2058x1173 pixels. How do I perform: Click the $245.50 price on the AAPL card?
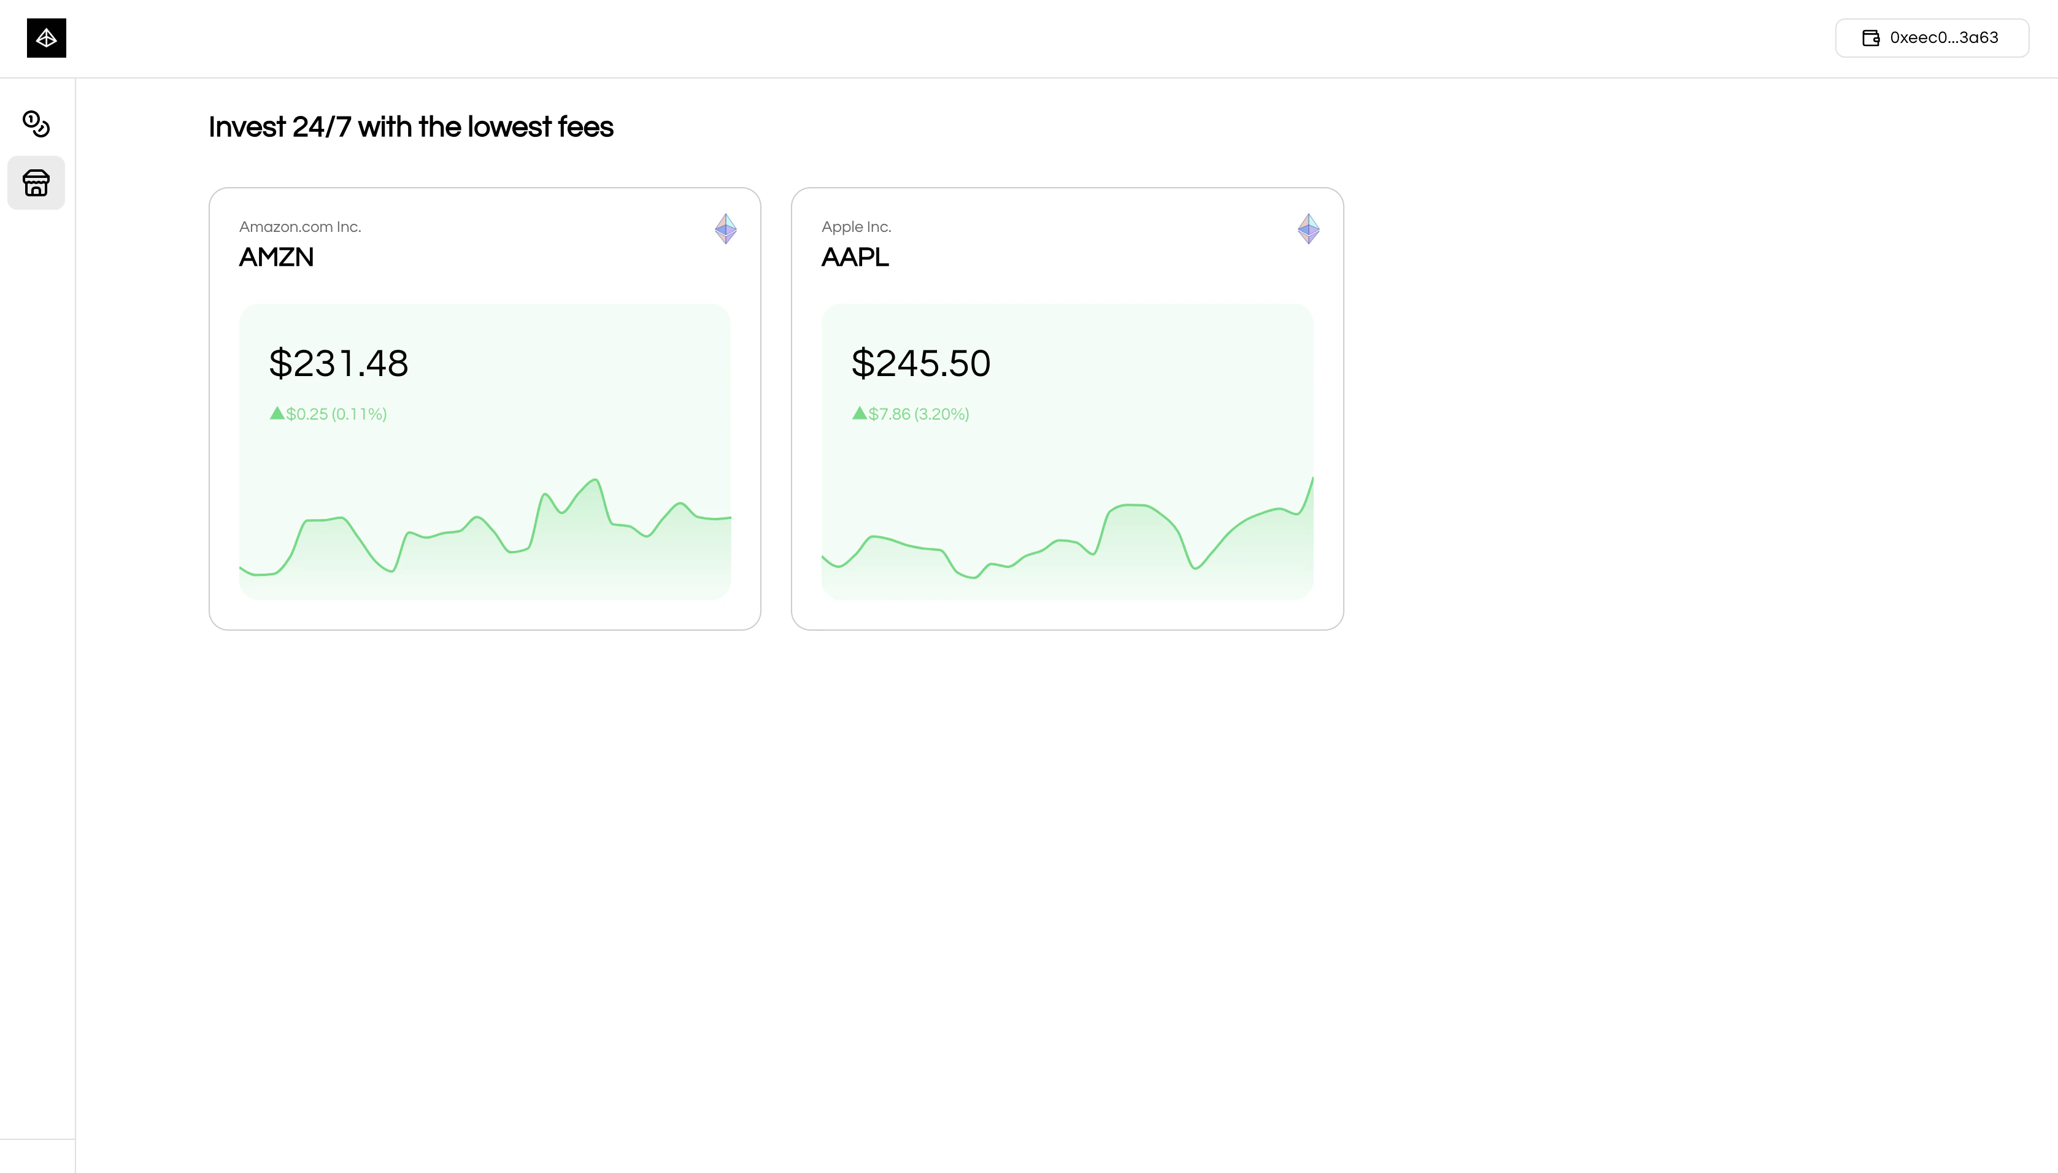[920, 363]
